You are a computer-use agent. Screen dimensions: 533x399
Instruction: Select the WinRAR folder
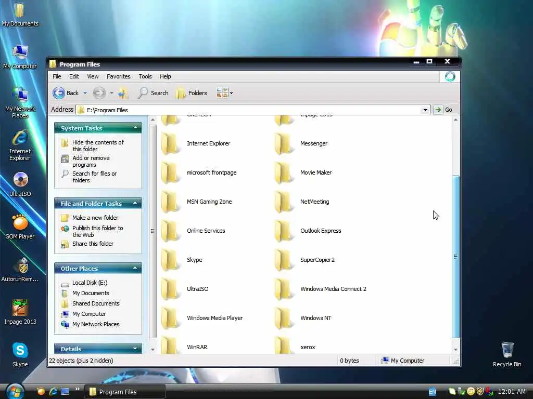pyautogui.click(x=184, y=345)
